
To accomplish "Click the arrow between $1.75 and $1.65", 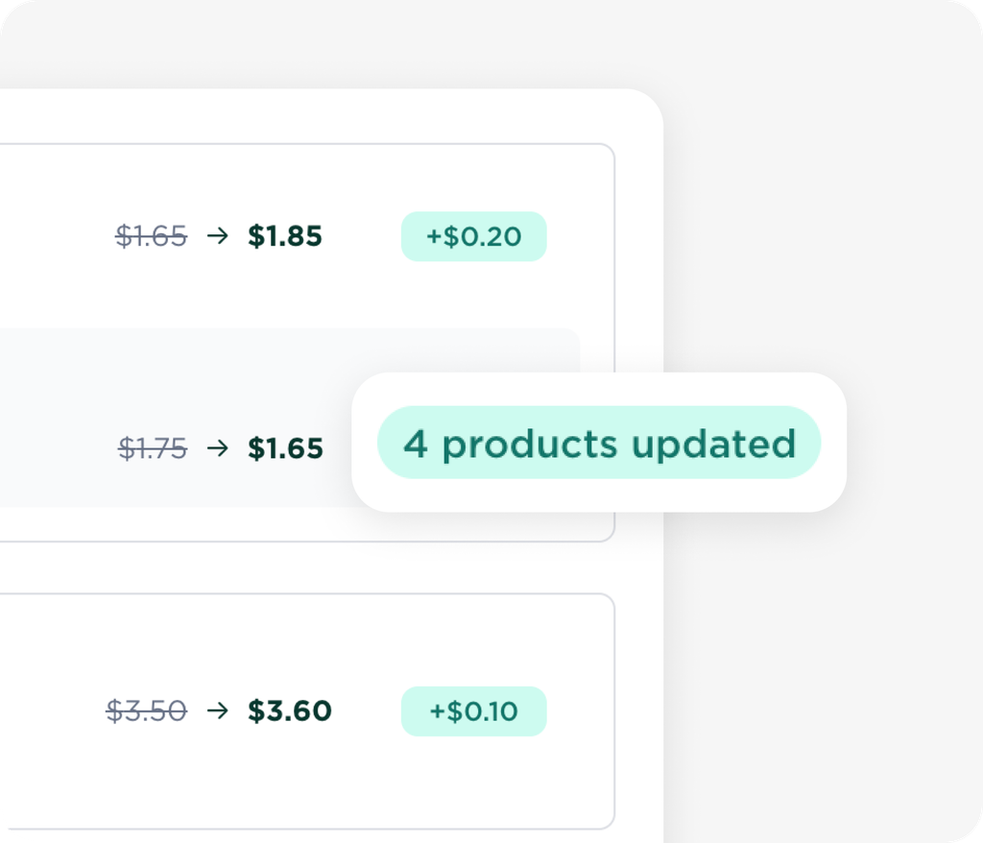I will (x=218, y=447).
